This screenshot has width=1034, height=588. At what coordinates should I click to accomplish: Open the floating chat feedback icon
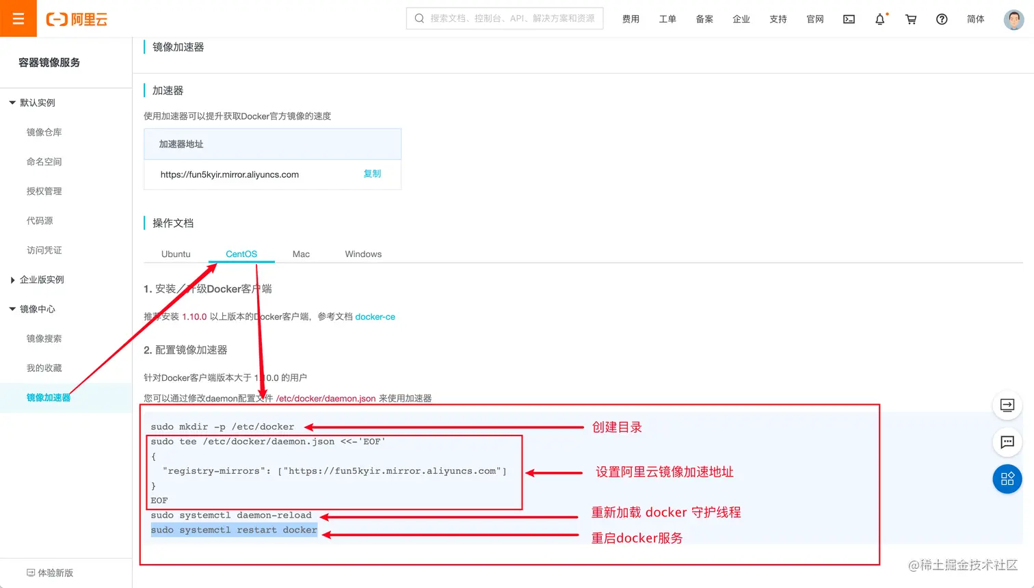pos(1007,442)
